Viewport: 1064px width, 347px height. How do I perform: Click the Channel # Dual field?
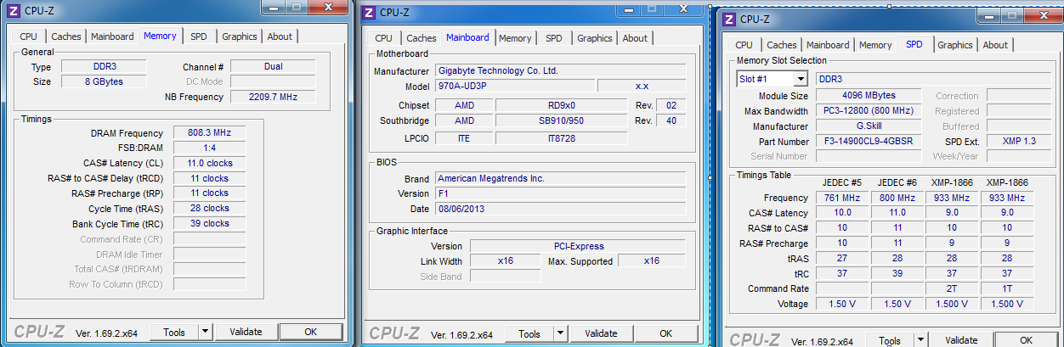point(273,66)
